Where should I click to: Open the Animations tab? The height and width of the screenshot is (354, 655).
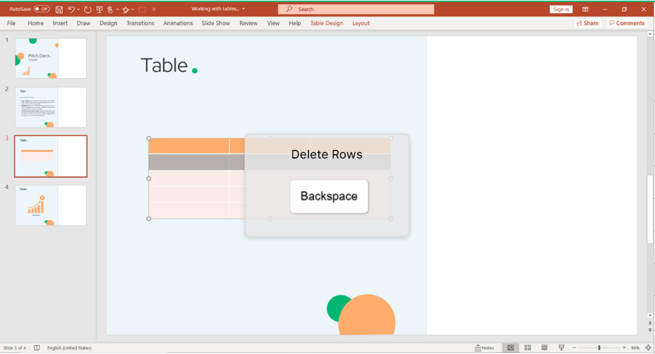click(x=178, y=23)
